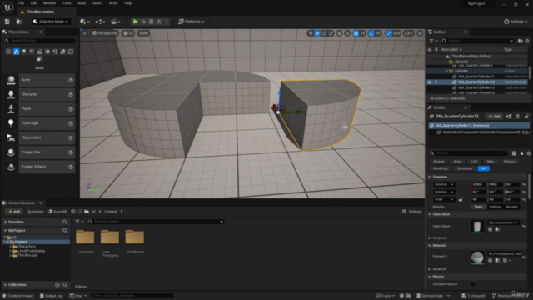Select SM_QuarterCylinder13 in Outliner
The image size is (533, 300).
[476, 87]
